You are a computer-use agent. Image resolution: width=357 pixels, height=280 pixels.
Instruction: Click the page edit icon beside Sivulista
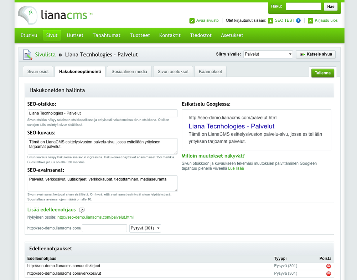tap(27, 55)
